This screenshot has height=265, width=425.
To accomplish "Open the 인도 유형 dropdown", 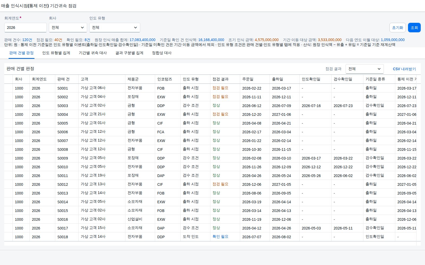I will point(115,28).
